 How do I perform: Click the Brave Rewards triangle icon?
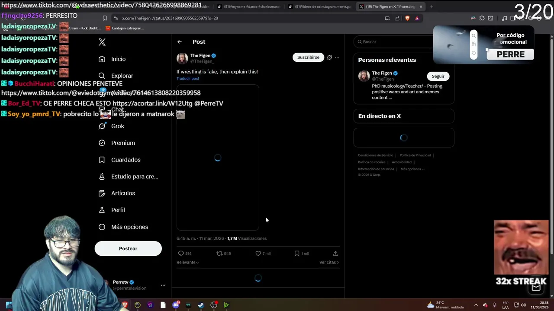pyautogui.click(x=417, y=18)
